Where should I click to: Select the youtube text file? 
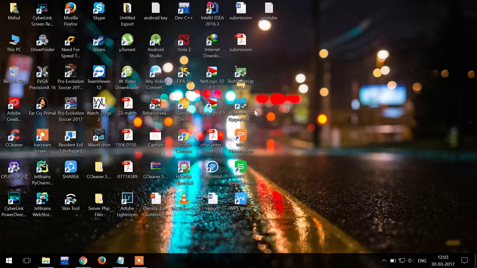click(x=269, y=11)
